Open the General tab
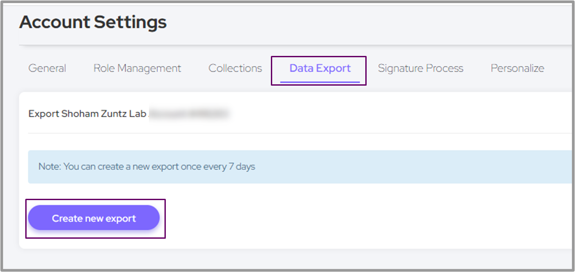Image resolution: width=575 pixels, height=272 pixels. coord(47,68)
